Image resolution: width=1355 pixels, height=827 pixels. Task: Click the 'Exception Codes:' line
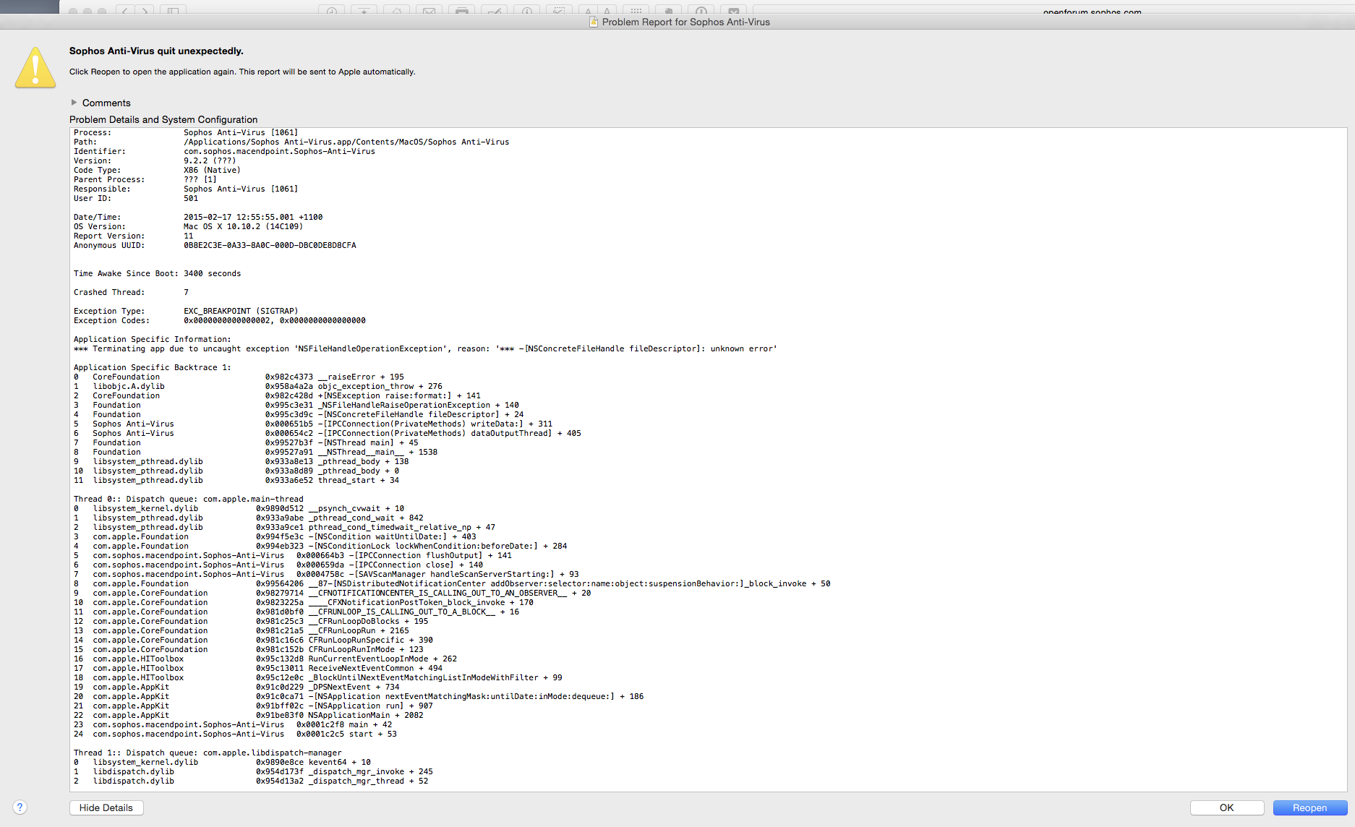[x=220, y=320]
